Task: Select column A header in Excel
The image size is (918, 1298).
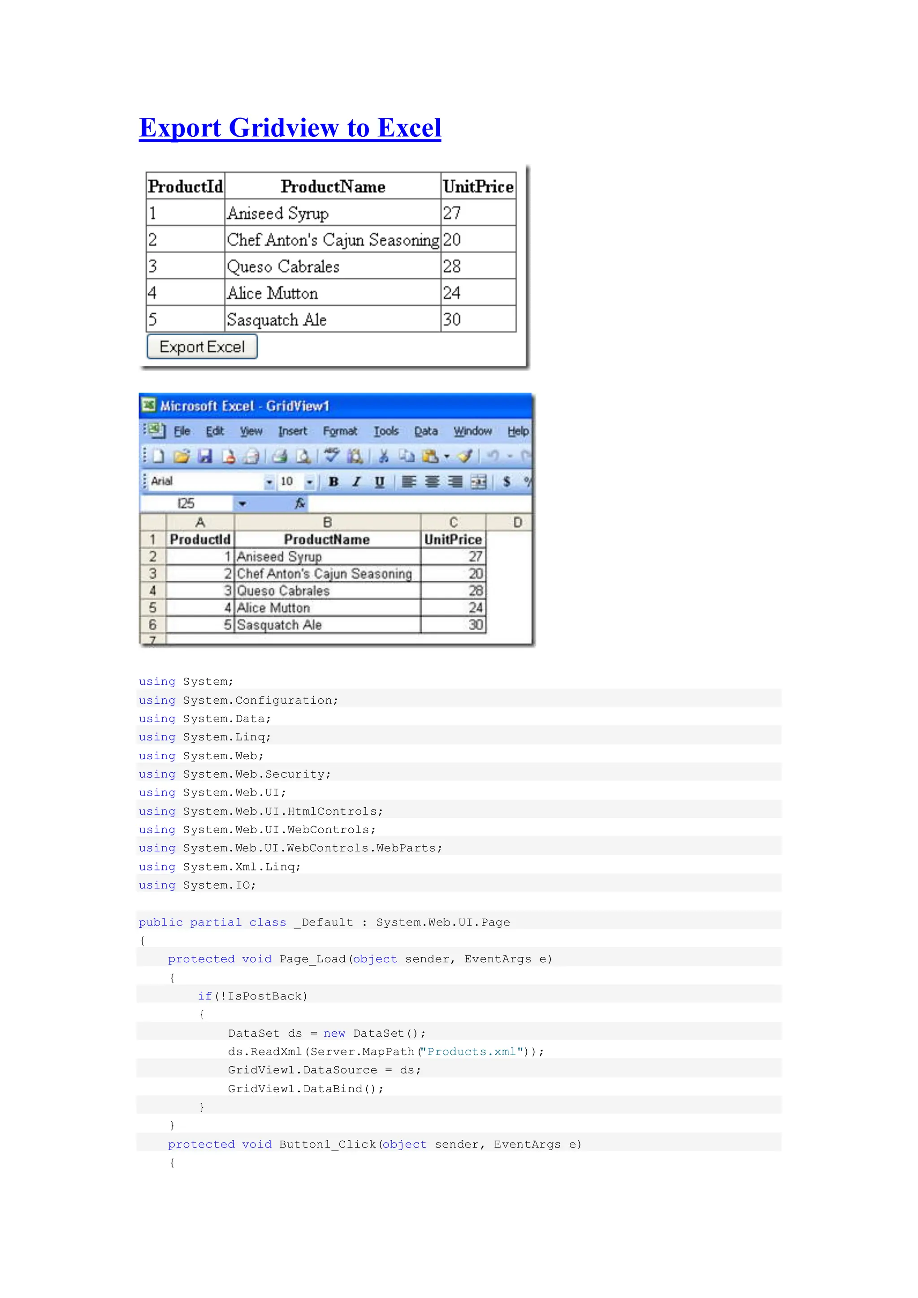Action: [200, 522]
